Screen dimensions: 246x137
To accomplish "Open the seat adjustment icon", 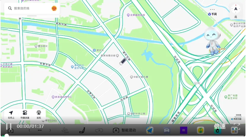I will pyautogui.click(x=82, y=130).
